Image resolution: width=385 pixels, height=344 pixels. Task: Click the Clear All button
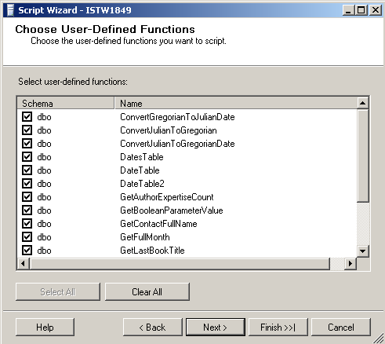(x=147, y=291)
